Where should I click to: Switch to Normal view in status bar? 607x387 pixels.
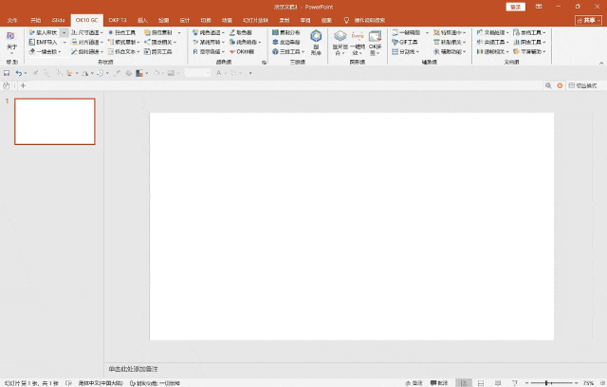tap(464, 383)
